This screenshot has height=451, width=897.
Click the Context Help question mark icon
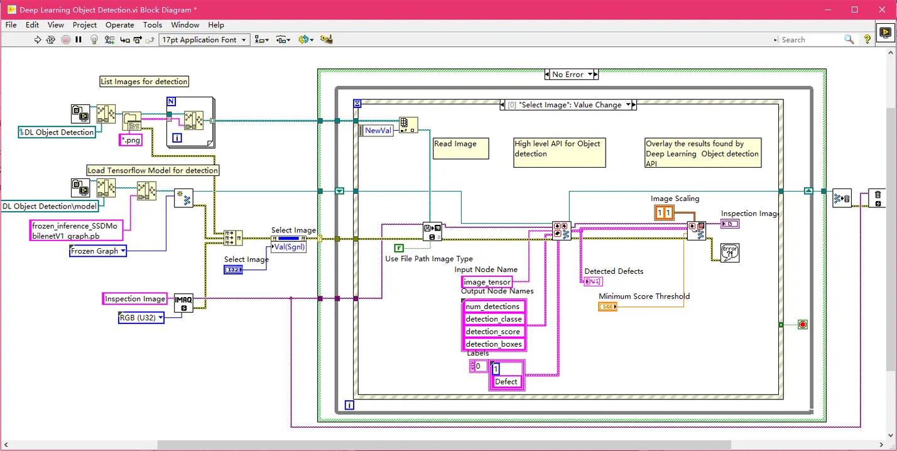[x=867, y=40]
